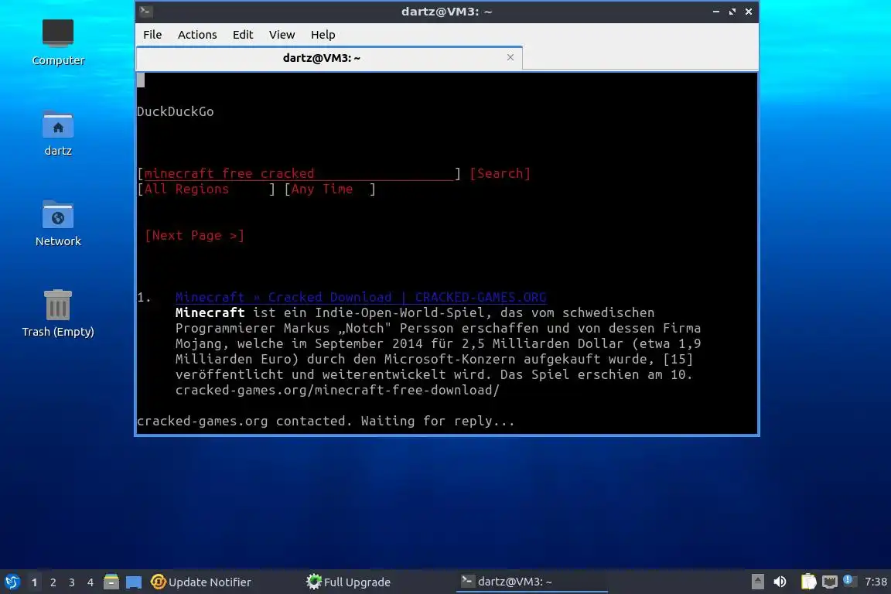Open the Any Time selector
Image resolution: width=891 pixels, height=594 pixels.
pyautogui.click(x=330, y=189)
